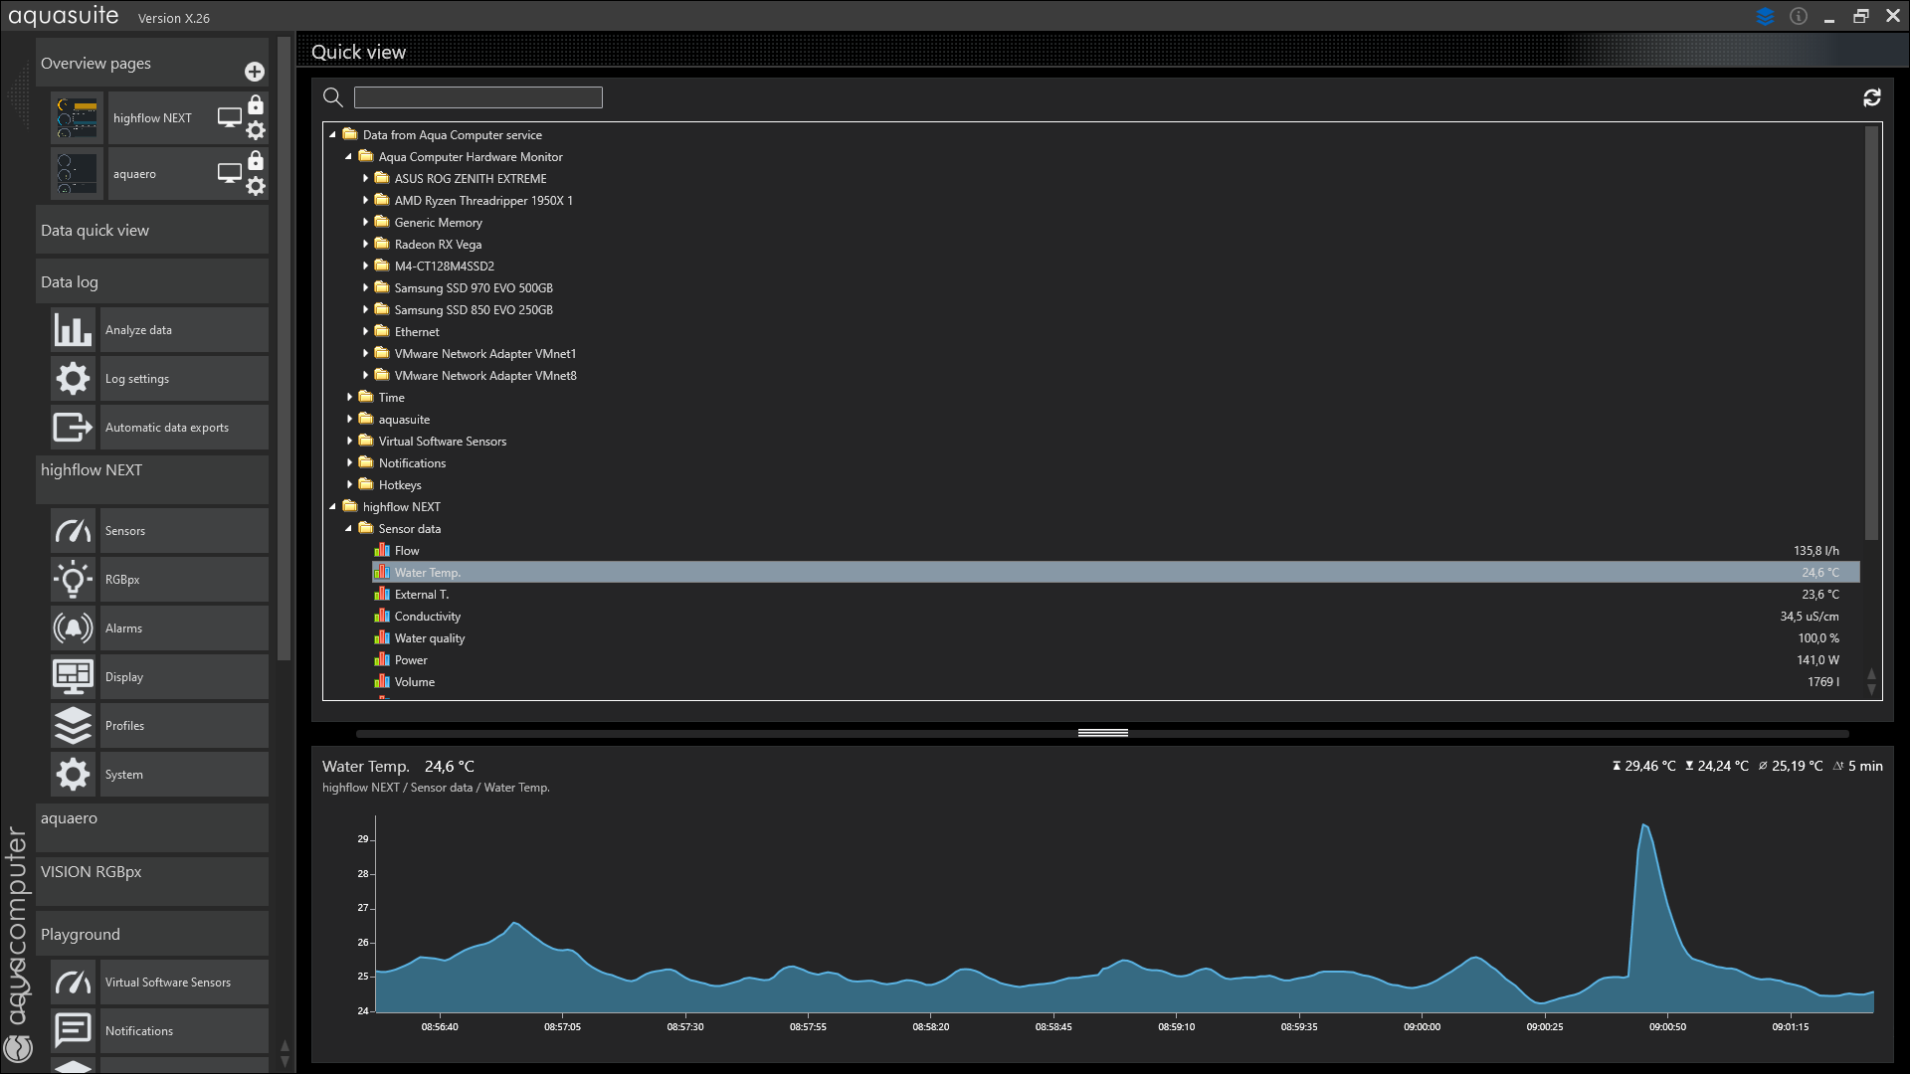Screen dimensions: 1910x1074
Task: Select the Power sensor row
Action: [x=1115, y=660]
